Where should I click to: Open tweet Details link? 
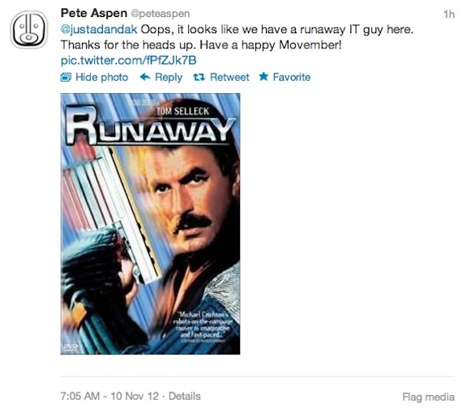185,397
